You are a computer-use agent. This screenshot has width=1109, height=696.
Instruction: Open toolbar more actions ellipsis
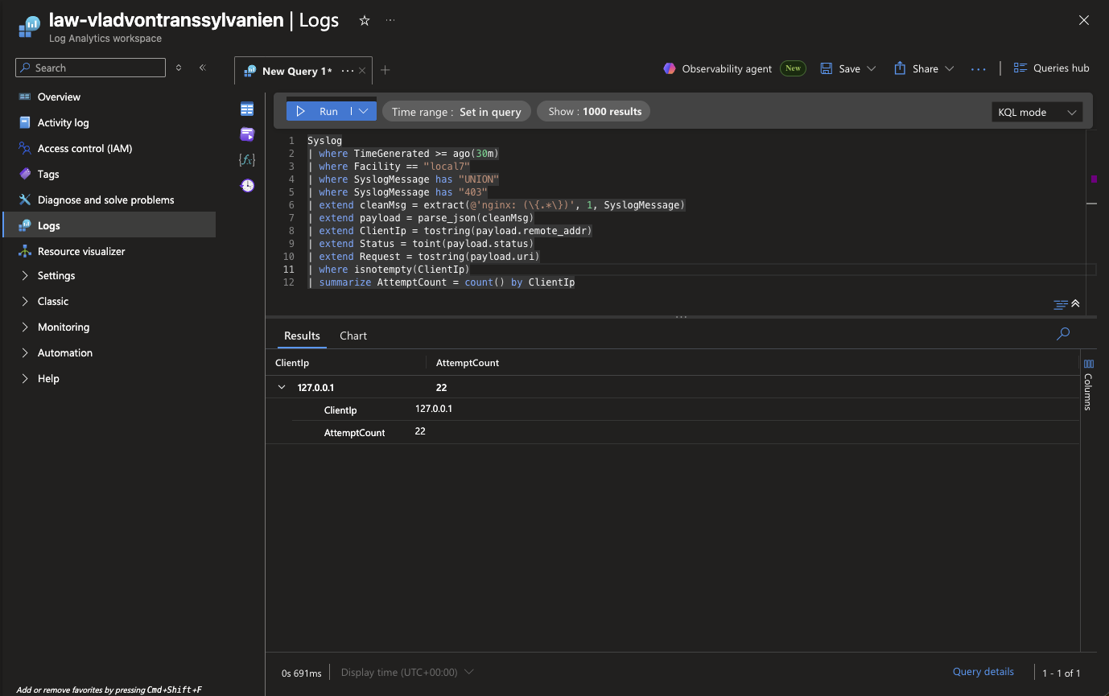978,69
